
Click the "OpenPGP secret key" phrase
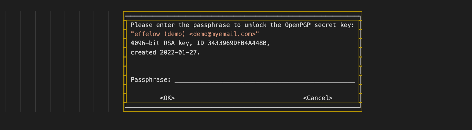(x=320, y=25)
